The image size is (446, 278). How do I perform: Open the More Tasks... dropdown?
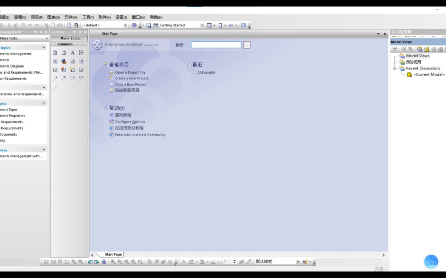[x=47, y=38]
